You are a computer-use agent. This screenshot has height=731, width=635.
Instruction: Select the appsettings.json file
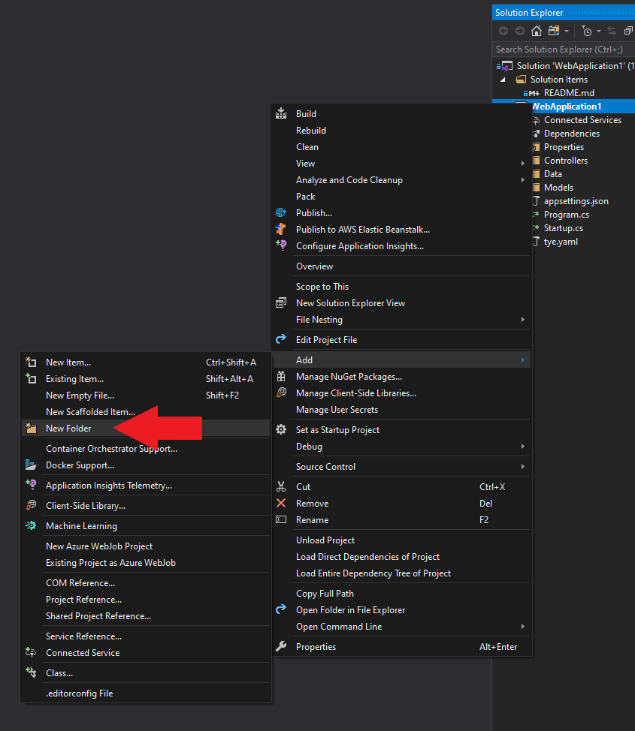click(576, 200)
